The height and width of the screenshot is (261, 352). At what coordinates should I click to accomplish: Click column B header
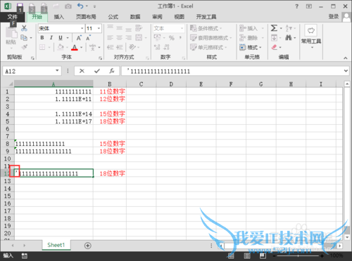pyautogui.click(x=110, y=84)
